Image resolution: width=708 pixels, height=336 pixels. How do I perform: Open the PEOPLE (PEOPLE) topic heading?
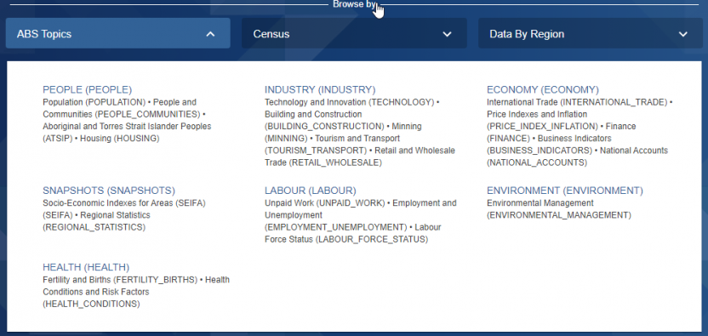[x=87, y=89]
